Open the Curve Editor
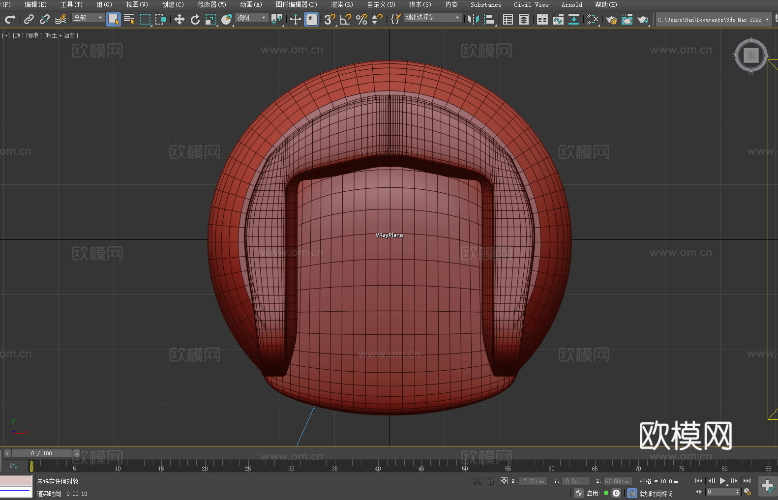Screen dimensions: 778x500 tap(558, 19)
